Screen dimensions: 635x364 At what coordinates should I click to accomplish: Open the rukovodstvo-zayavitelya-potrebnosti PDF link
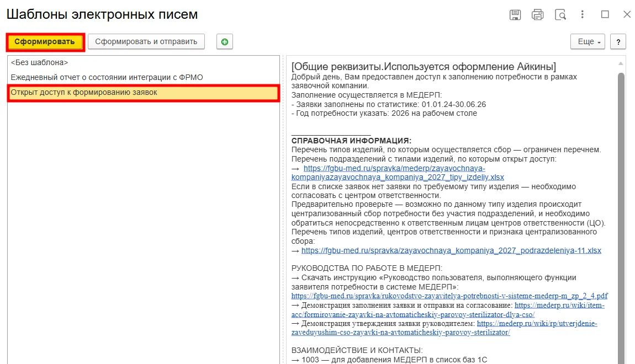(x=449, y=296)
